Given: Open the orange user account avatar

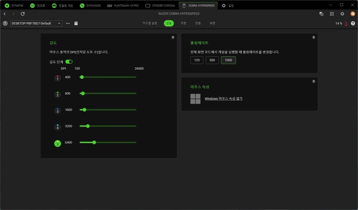Looking at the screenshot, I should click(x=353, y=14).
